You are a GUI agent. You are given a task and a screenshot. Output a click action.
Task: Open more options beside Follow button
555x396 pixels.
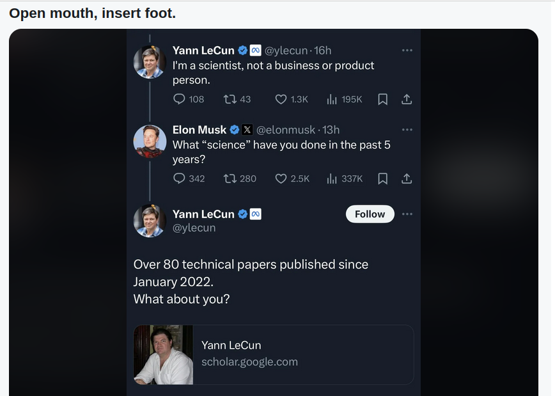[x=407, y=214]
